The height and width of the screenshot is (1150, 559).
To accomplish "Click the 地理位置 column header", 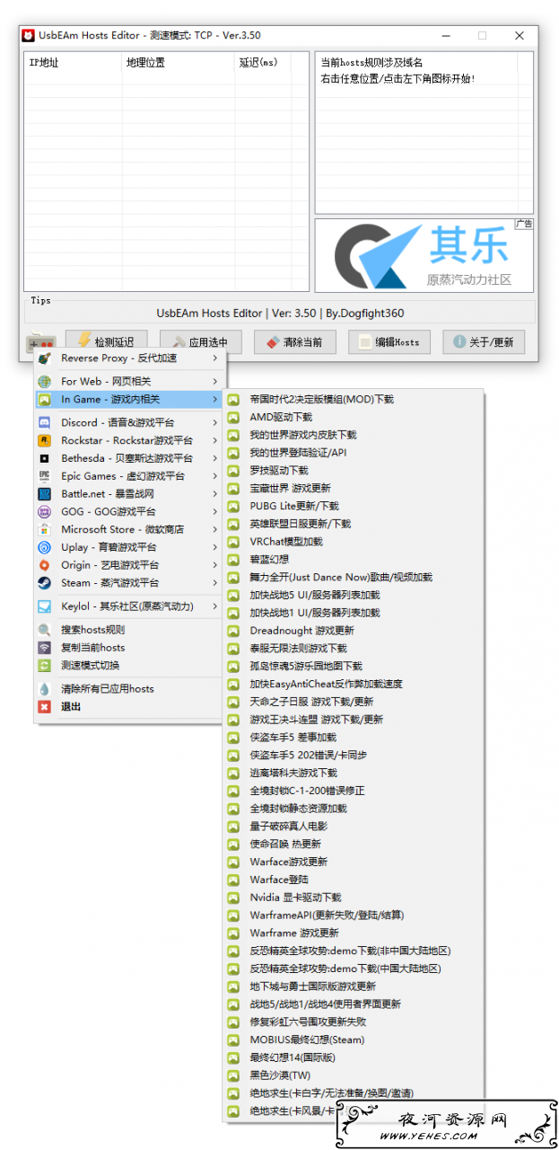I will click(x=178, y=63).
